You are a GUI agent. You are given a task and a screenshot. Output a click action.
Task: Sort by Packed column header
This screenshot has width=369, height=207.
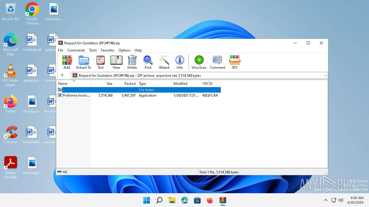[126, 84]
